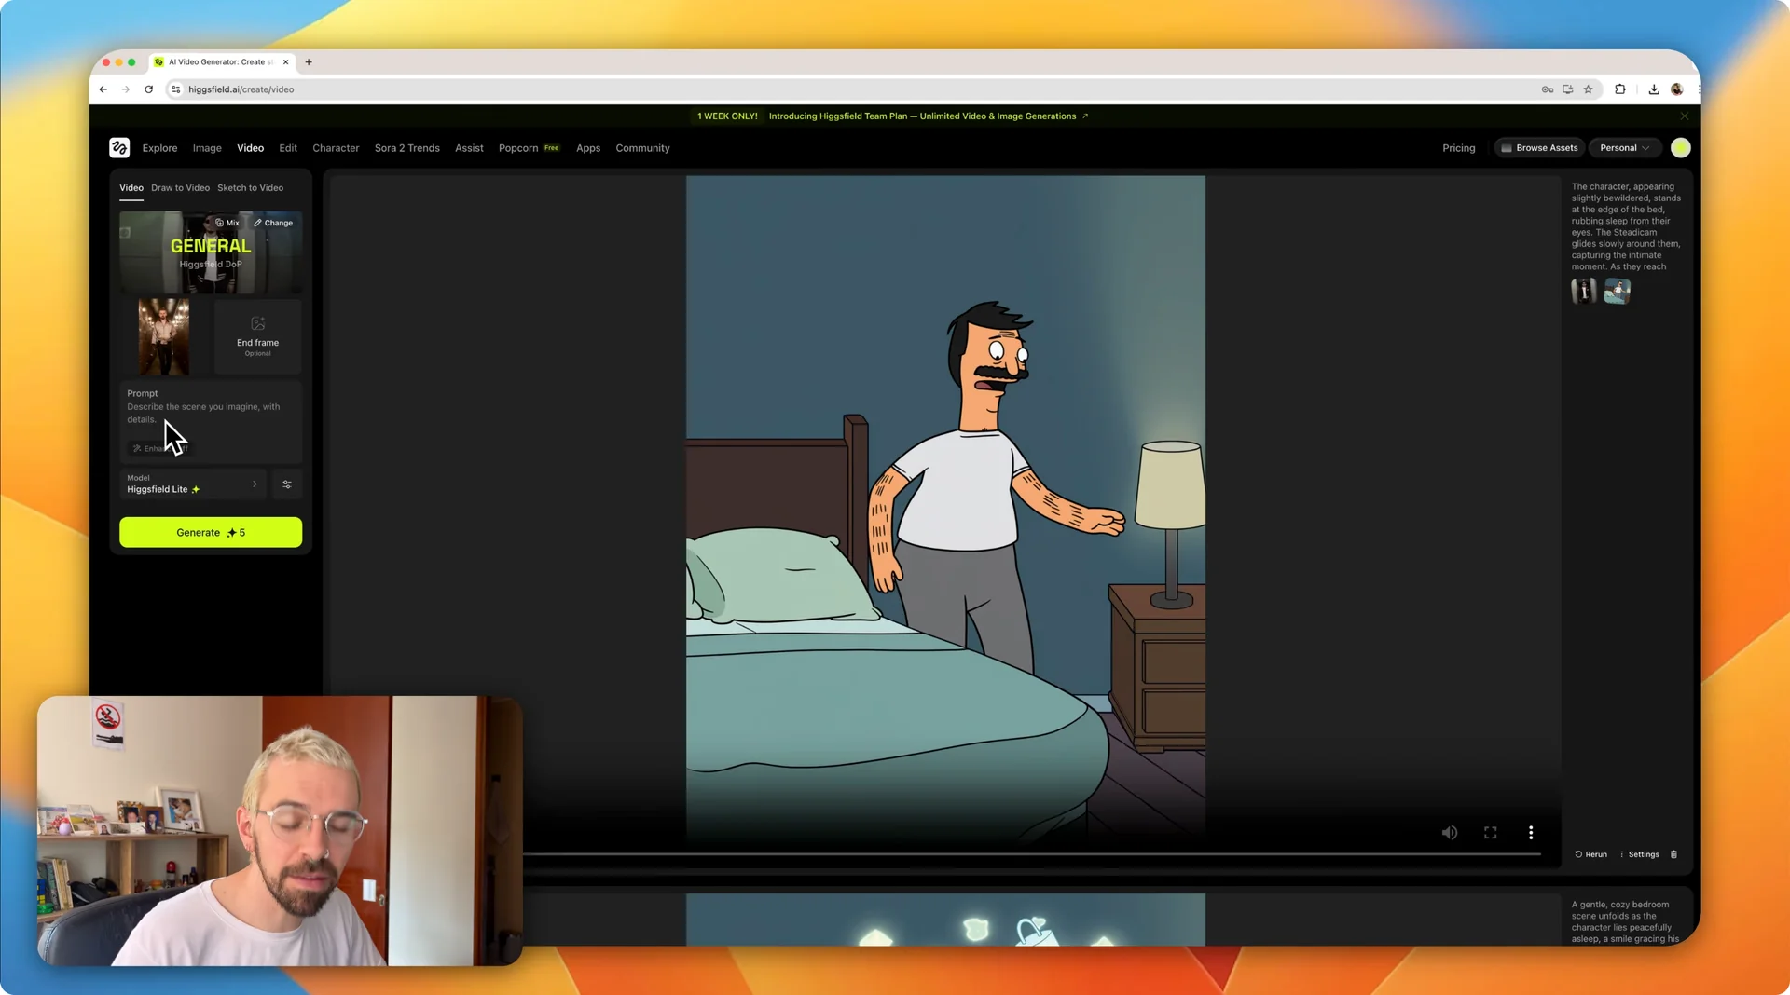Go back in the browser
Viewport: 1790px width, 995px height.
103,89
